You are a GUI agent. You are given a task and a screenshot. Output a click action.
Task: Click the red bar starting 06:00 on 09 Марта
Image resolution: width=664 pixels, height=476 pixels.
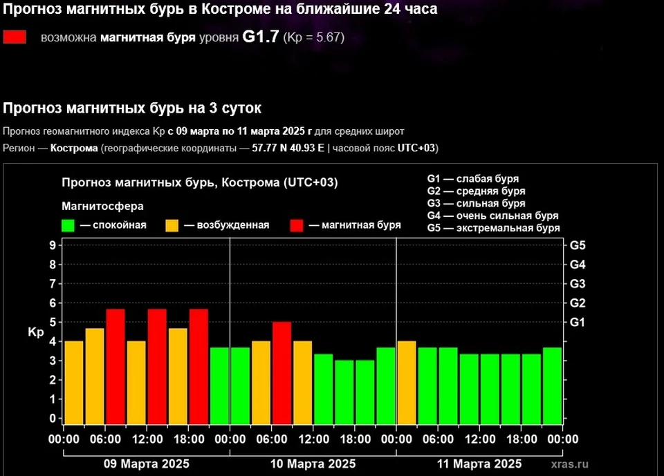tap(116, 367)
